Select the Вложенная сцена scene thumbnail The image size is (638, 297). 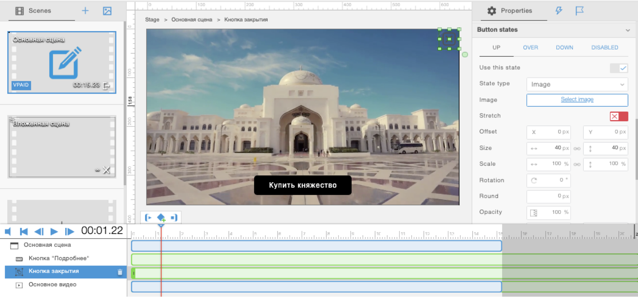coord(62,147)
